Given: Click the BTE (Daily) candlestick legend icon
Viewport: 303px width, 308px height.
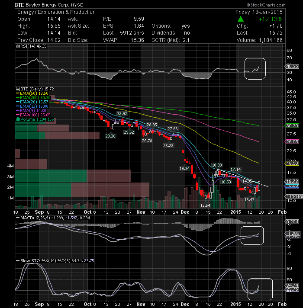Looking at the screenshot, I should (x=18, y=89).
